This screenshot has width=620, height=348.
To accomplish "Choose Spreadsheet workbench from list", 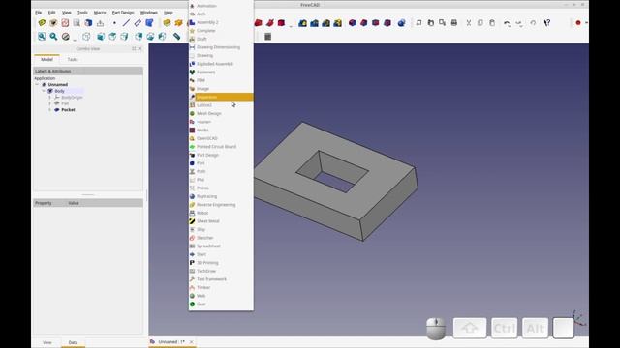I will (221, 246).
